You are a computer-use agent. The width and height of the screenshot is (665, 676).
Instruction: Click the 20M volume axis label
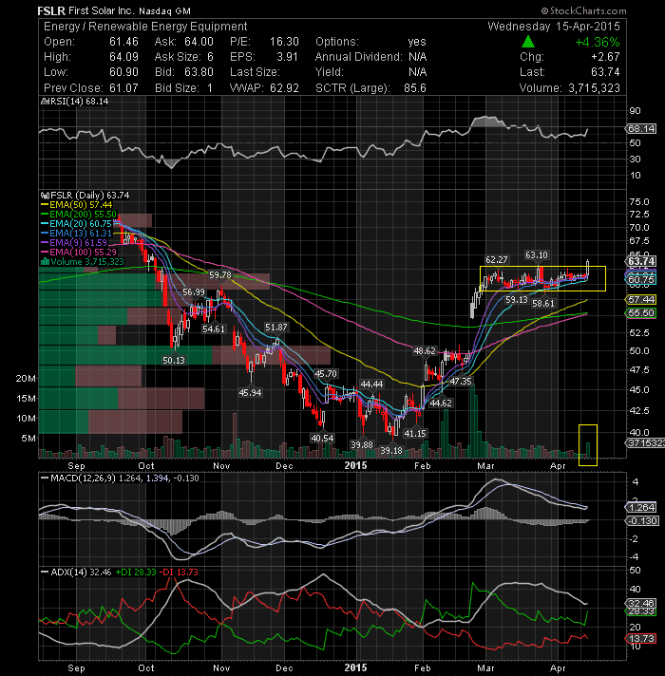(x=26, y=379)
